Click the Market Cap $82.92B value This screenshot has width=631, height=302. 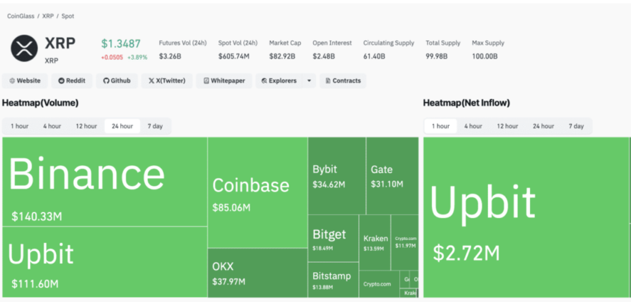282,56
